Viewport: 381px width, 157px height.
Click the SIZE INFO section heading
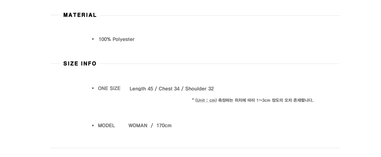pos(80,64)
